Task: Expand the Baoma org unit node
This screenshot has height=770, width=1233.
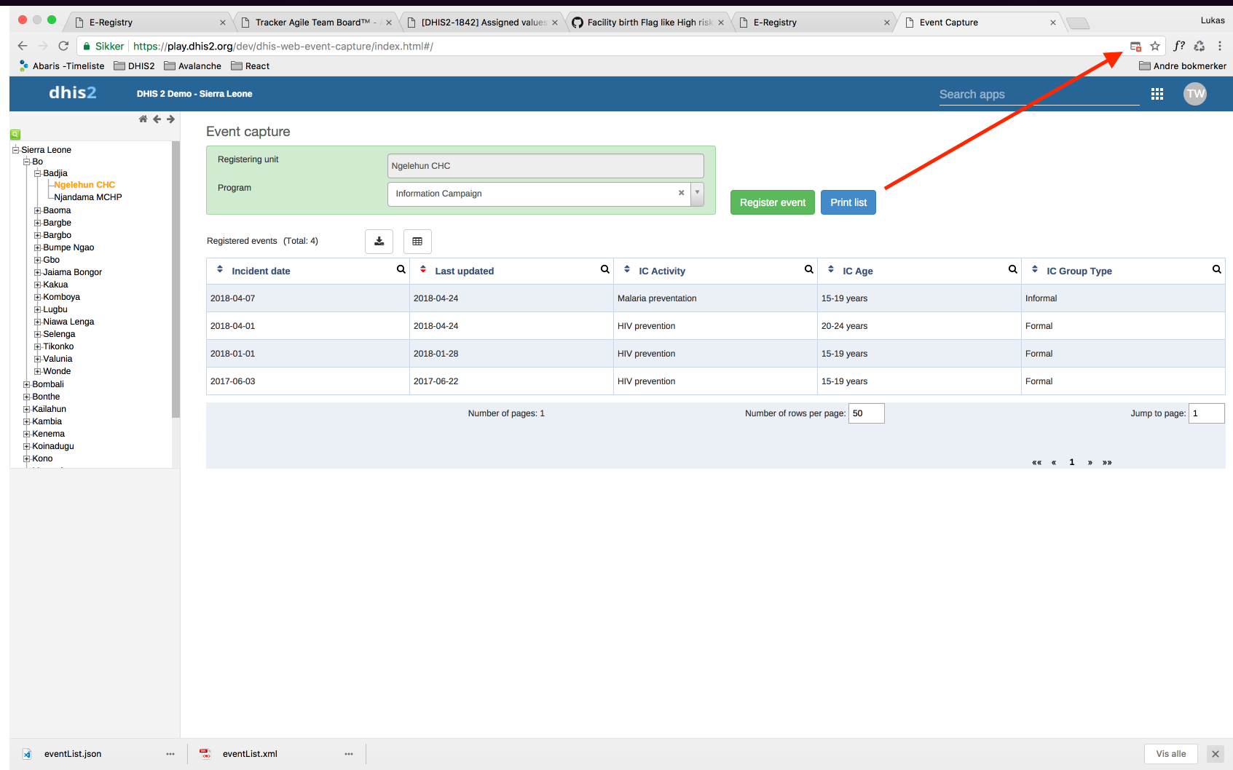Action: pyautogui.click(x=38, y=210)
